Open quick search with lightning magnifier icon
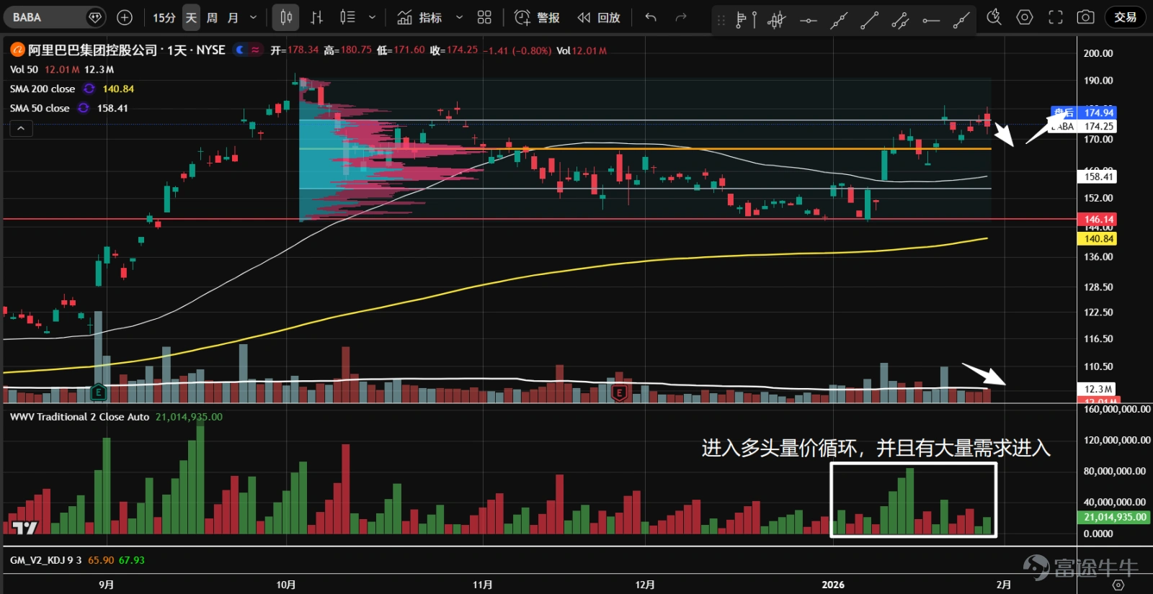The width and height of the screenshot is (1153, 594). point(994,17)
